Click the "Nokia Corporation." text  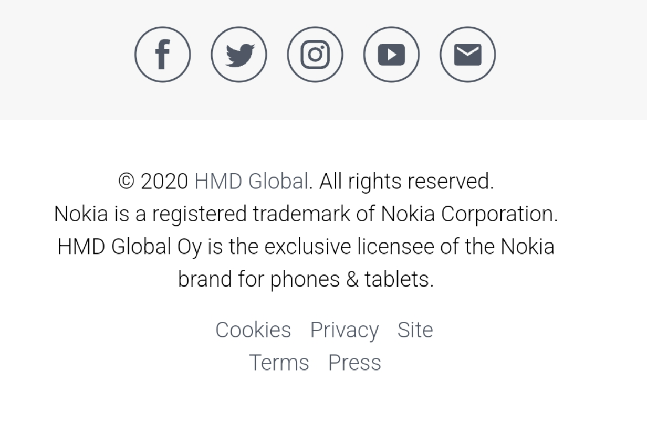pos(469,214)
